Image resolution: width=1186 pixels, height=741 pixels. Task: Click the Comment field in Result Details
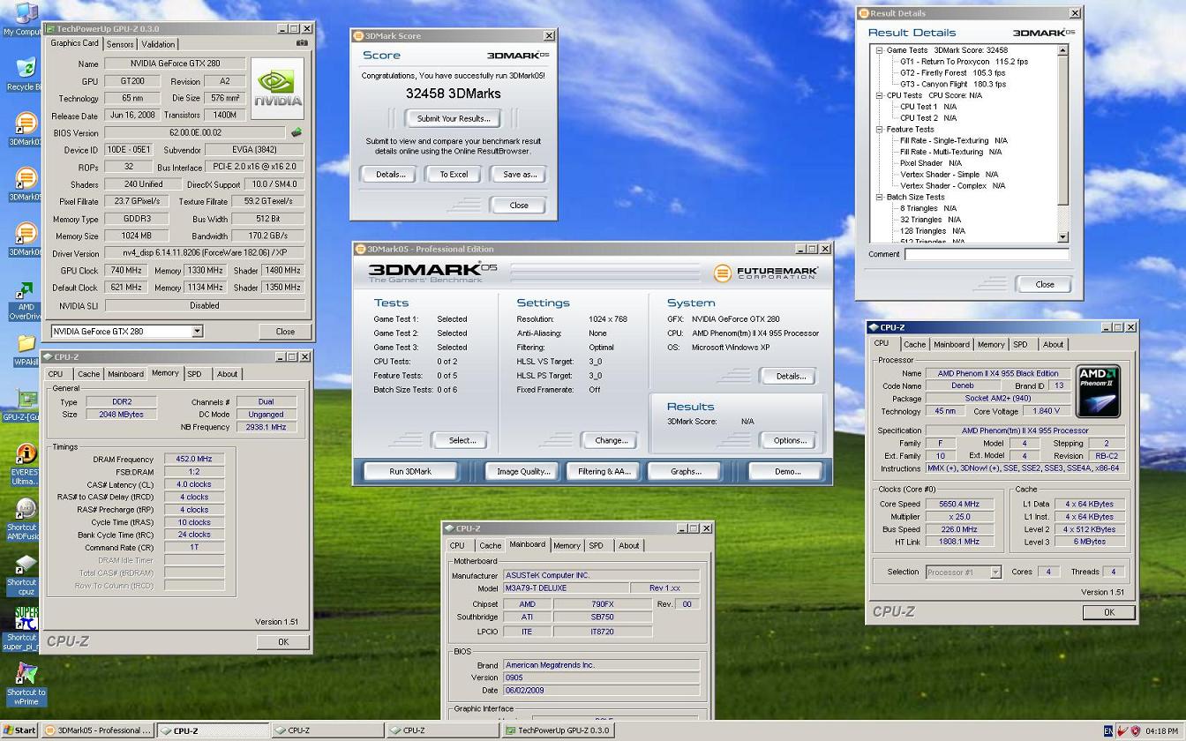[987, 254]
